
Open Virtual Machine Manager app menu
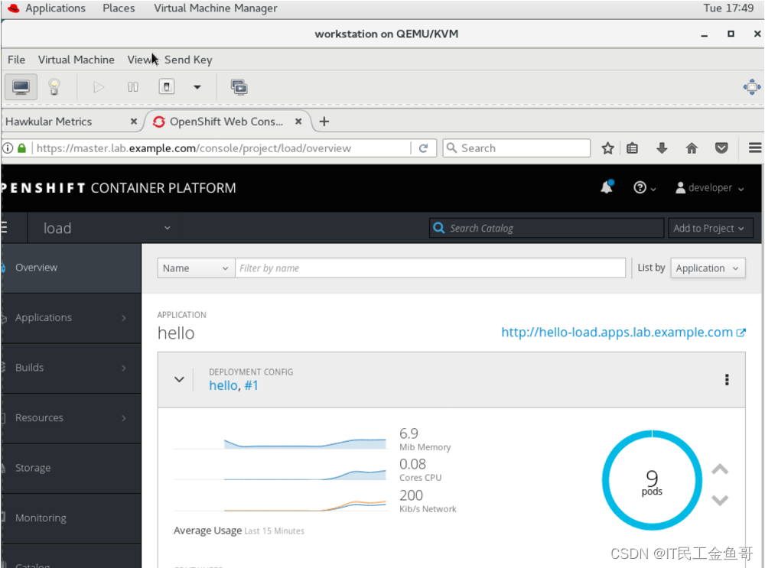[x=216, y=8]
